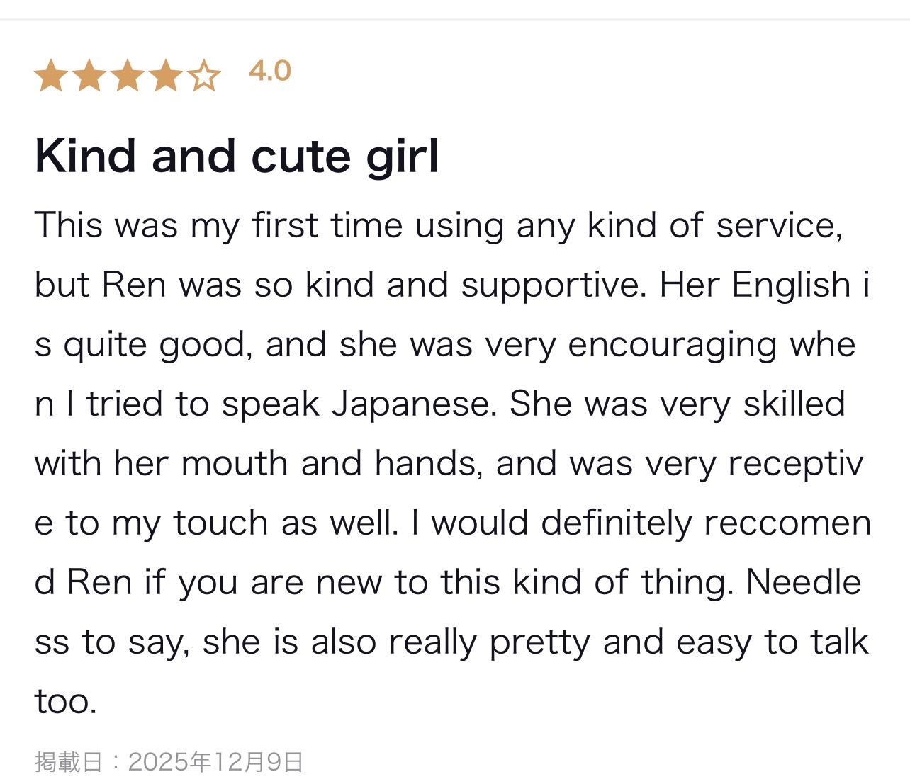Click the second gold star
This screenshot has width=910, height=784.
pos(89,76)
